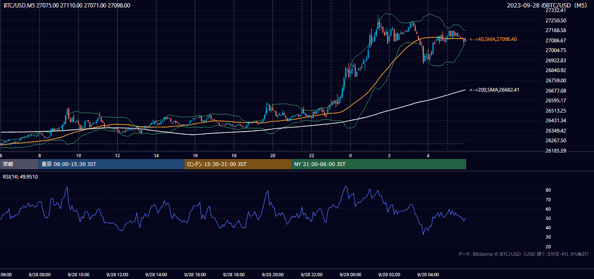
Task: Click hour label 18 under the price chart
Action: [234, 155]
